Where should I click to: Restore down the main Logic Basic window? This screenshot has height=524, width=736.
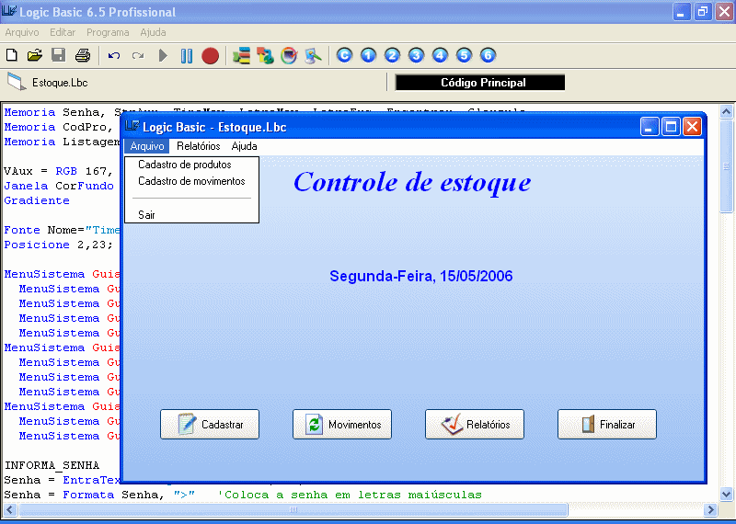703,11
